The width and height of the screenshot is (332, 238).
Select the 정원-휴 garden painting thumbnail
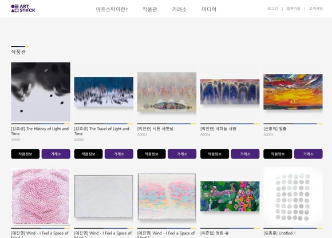tap(230, 196)
